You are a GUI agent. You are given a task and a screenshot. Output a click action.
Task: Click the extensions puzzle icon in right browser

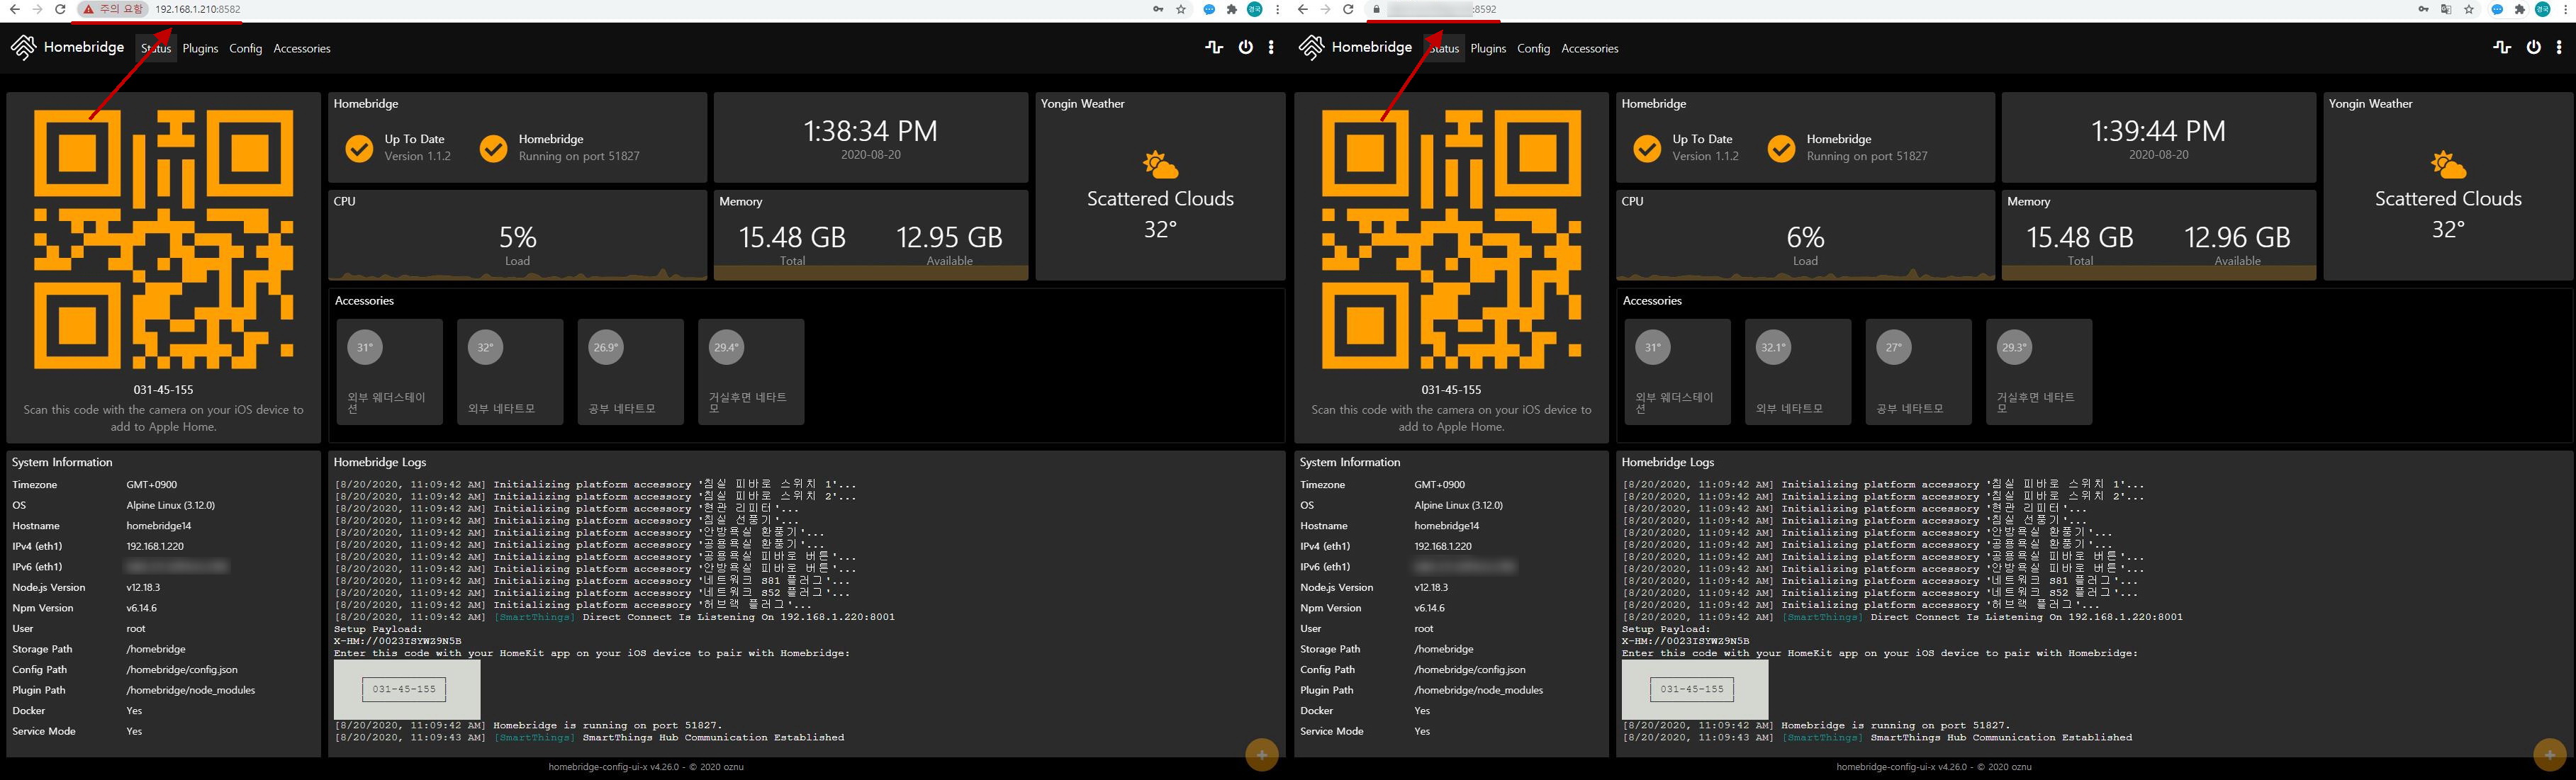[2520, 9]
